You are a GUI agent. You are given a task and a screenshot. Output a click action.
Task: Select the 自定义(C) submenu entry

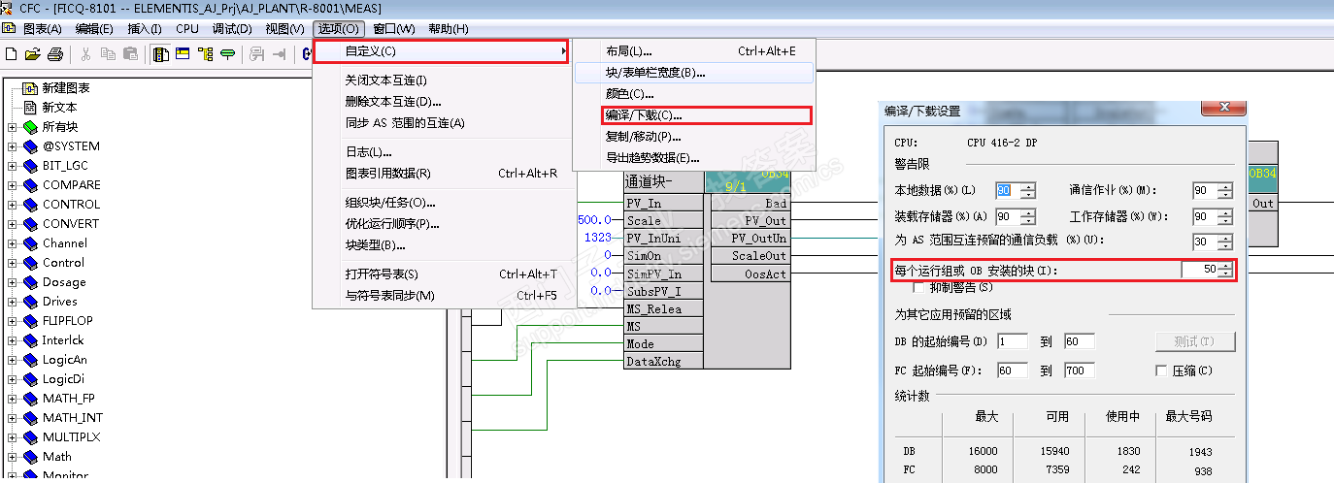tap(440, 50)
